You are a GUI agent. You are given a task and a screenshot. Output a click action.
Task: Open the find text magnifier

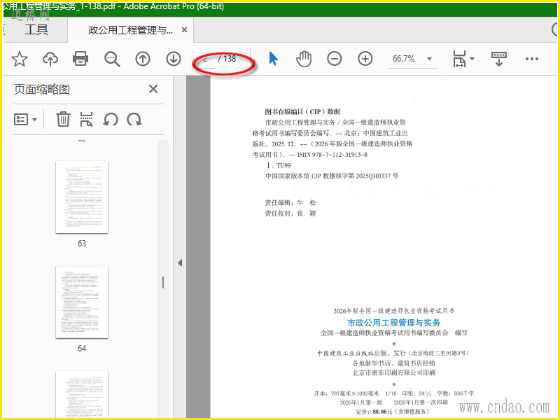112,59
